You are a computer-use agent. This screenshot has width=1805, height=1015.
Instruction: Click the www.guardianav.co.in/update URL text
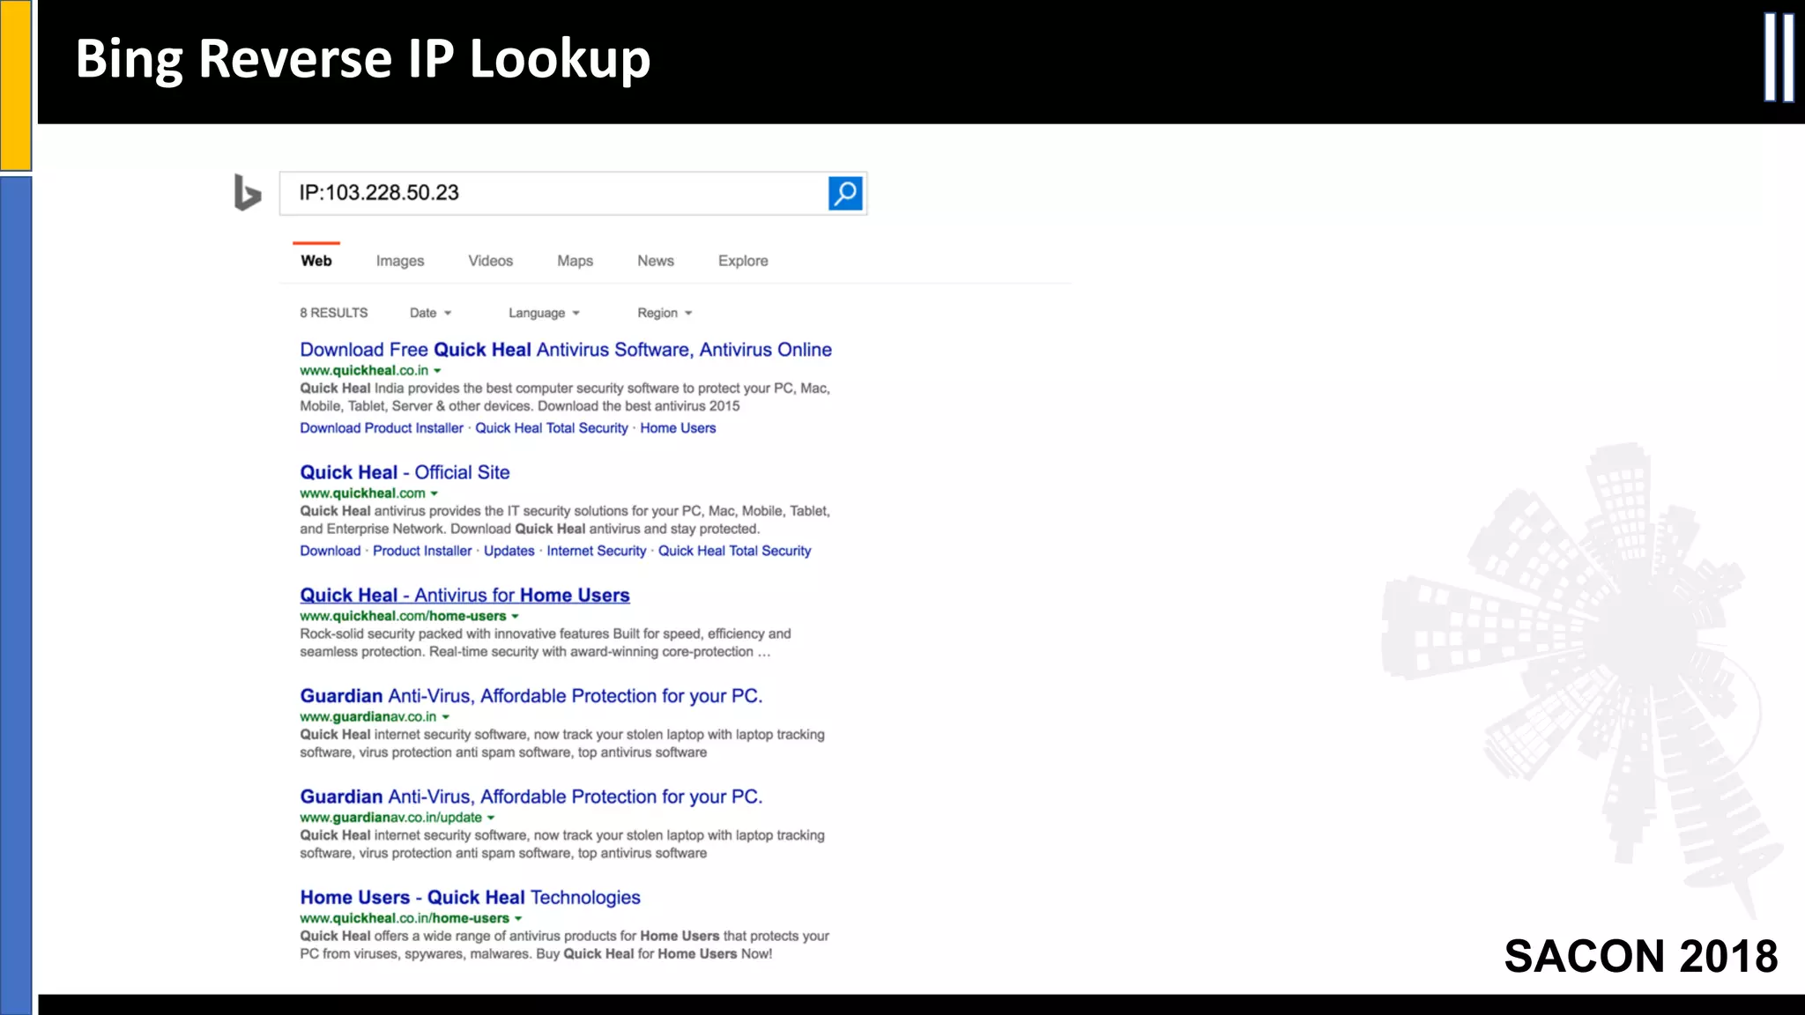pyautogui.click(x=390, y=818)
